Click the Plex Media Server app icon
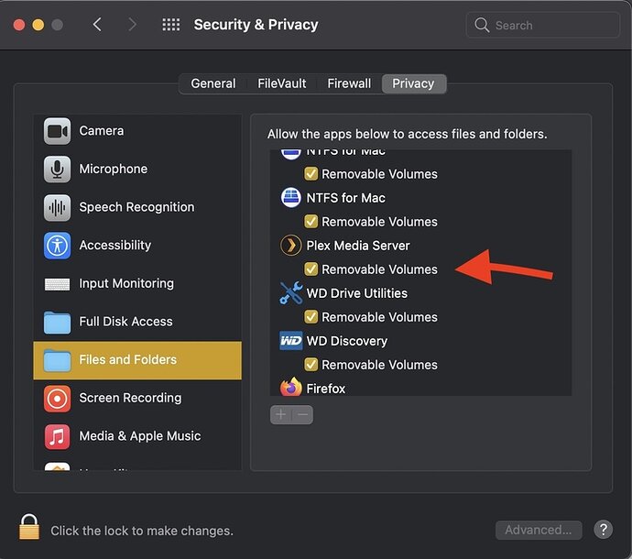The image size is (632, 559). coord(290,246)
